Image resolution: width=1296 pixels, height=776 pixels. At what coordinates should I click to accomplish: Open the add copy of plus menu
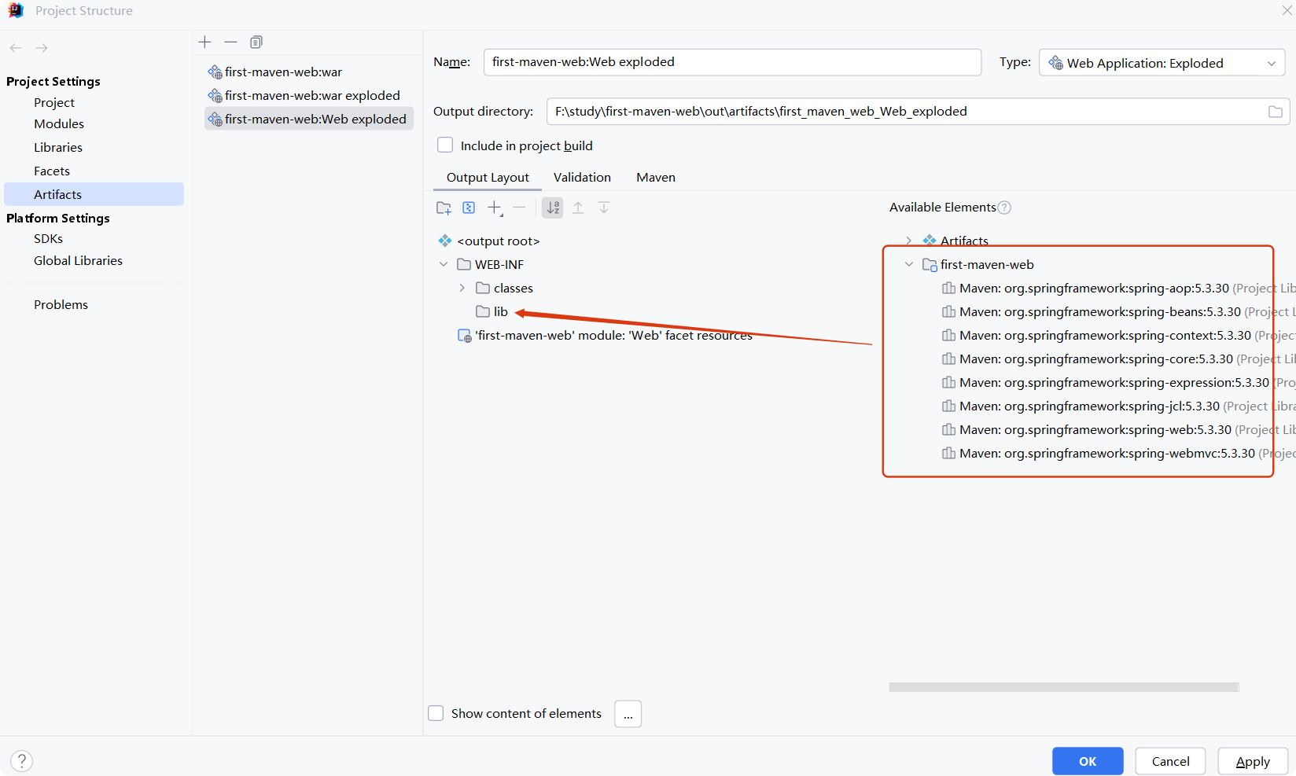click(495, 208)
